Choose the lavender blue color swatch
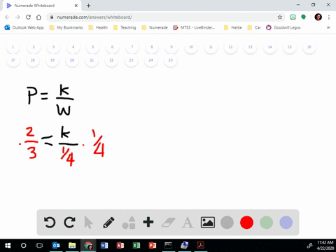This screenshot has width=336, height=252. point(286,223)
